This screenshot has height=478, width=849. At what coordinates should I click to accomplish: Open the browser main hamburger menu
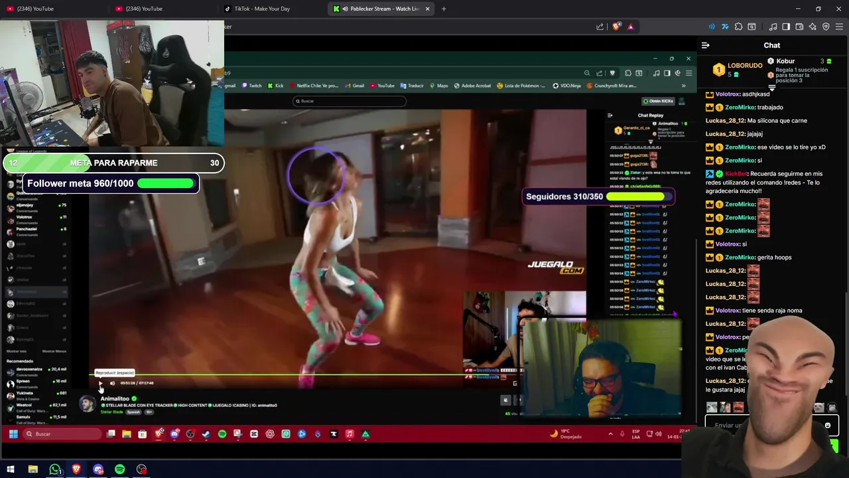coord(840,27)
